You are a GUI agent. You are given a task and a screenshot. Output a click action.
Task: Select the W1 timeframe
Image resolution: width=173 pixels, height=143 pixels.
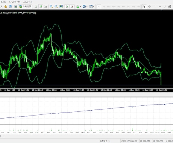(x=134, y=6)
